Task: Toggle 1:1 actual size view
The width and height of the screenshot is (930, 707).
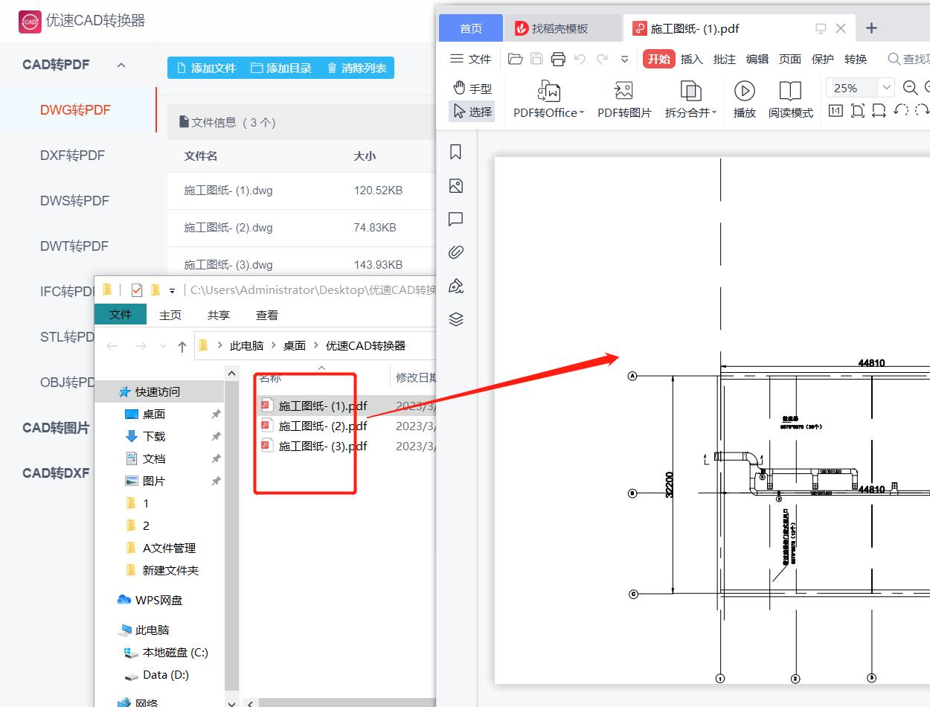Action: (x=835, y=110)
